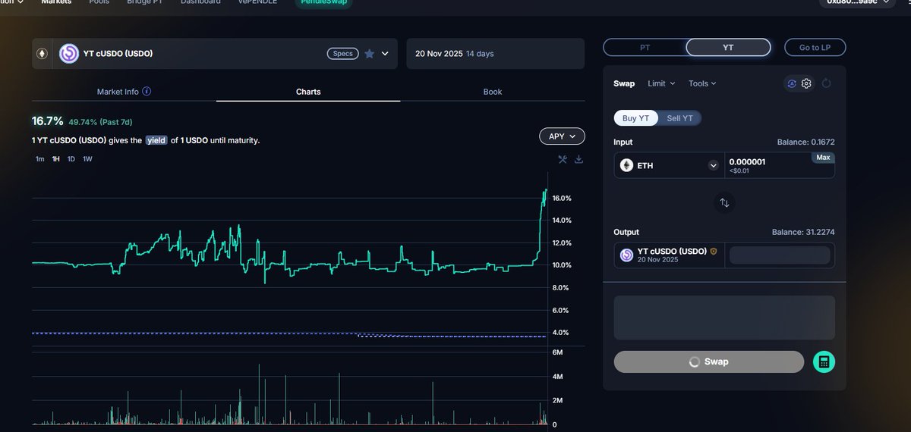This screenshot has height=432, width=911.
Task: Click the output YT cUSDO token icon
Action: [626, 255]
